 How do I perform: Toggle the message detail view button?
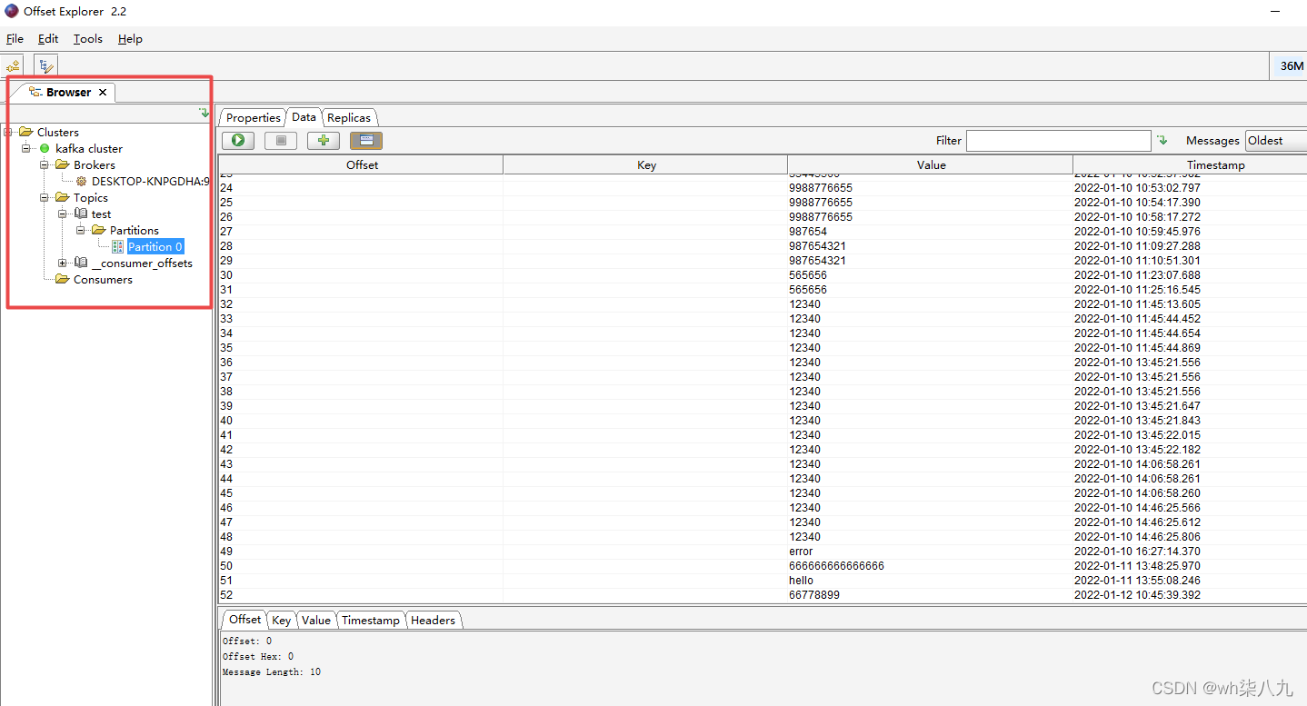(366, 140)
